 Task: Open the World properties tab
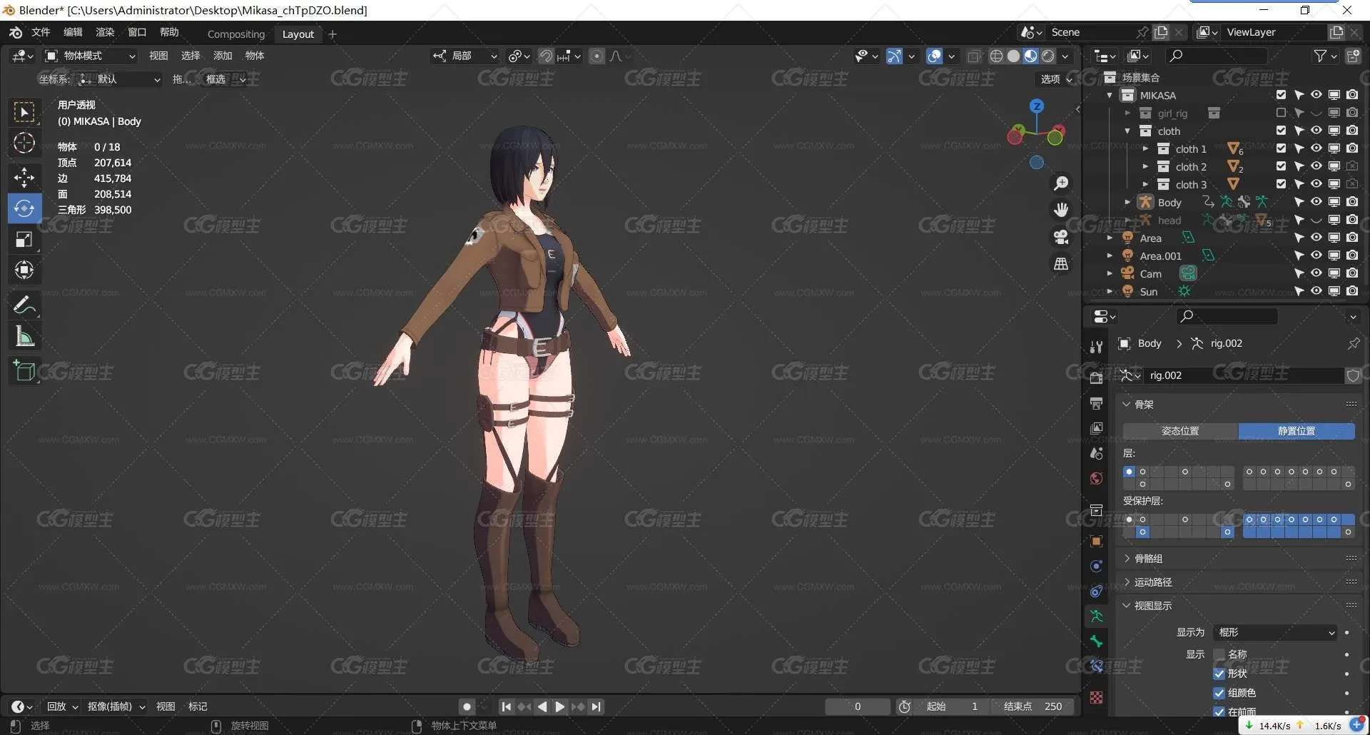click(1097, 478)
